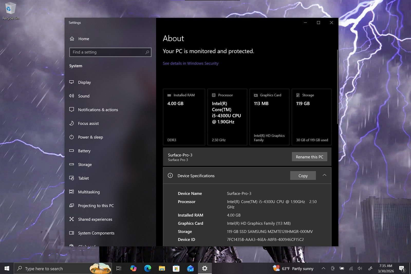The image size is (411, 274).
Task: Click the taskbar Type here to search box
Action: click(63, 268)
